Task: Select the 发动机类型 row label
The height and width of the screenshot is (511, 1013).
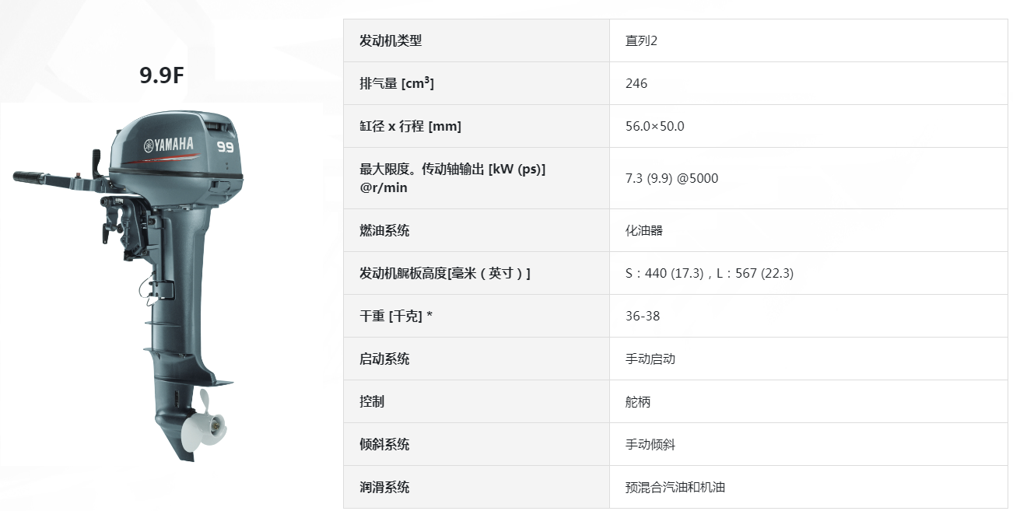Action: (x=391, y=40)
